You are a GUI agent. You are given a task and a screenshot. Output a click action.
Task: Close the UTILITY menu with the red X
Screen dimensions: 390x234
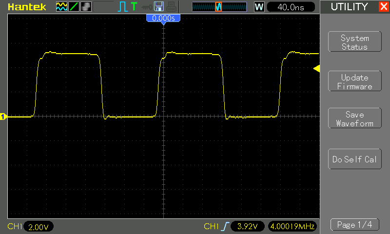pyautogui.click(x=384, y=6)
